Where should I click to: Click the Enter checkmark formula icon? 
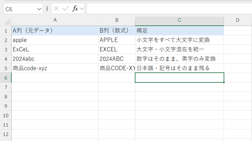[x=66, y=8]
